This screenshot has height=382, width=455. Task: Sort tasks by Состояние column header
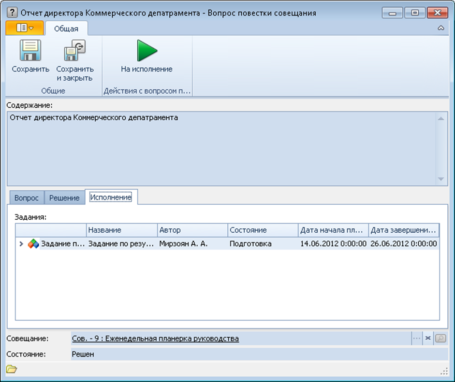(263, 230)
